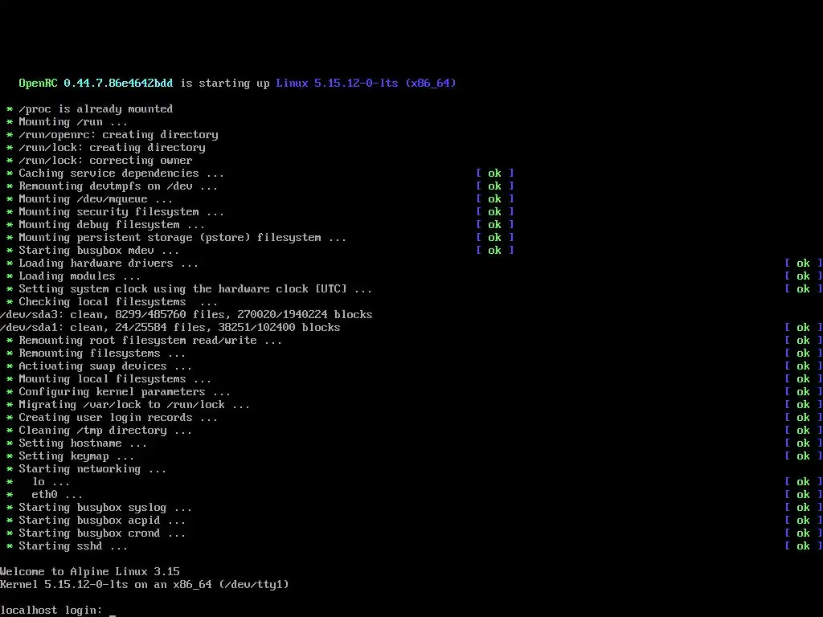This screenshot has height=617, width=823.
Task: Click ok status for Caching service dependencies
Action: click(x=494, y=174)
